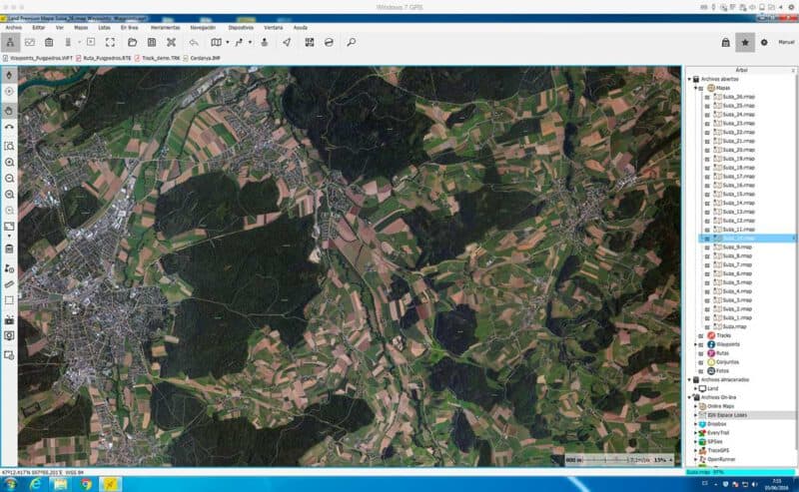This screenshot has height=492, width=799.
Task: Click the waypoint person toolbar icon
Action: coord(265,42)
